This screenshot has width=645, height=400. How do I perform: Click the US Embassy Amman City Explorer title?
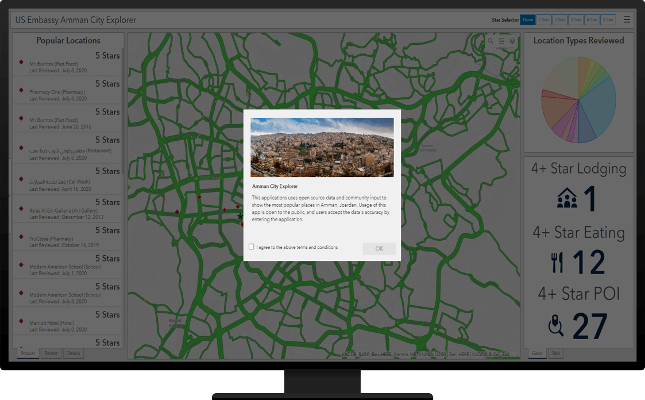pyautogui.click(x=76, y=20)
